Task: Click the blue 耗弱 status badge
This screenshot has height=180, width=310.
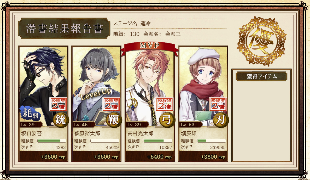Action: 30,113
